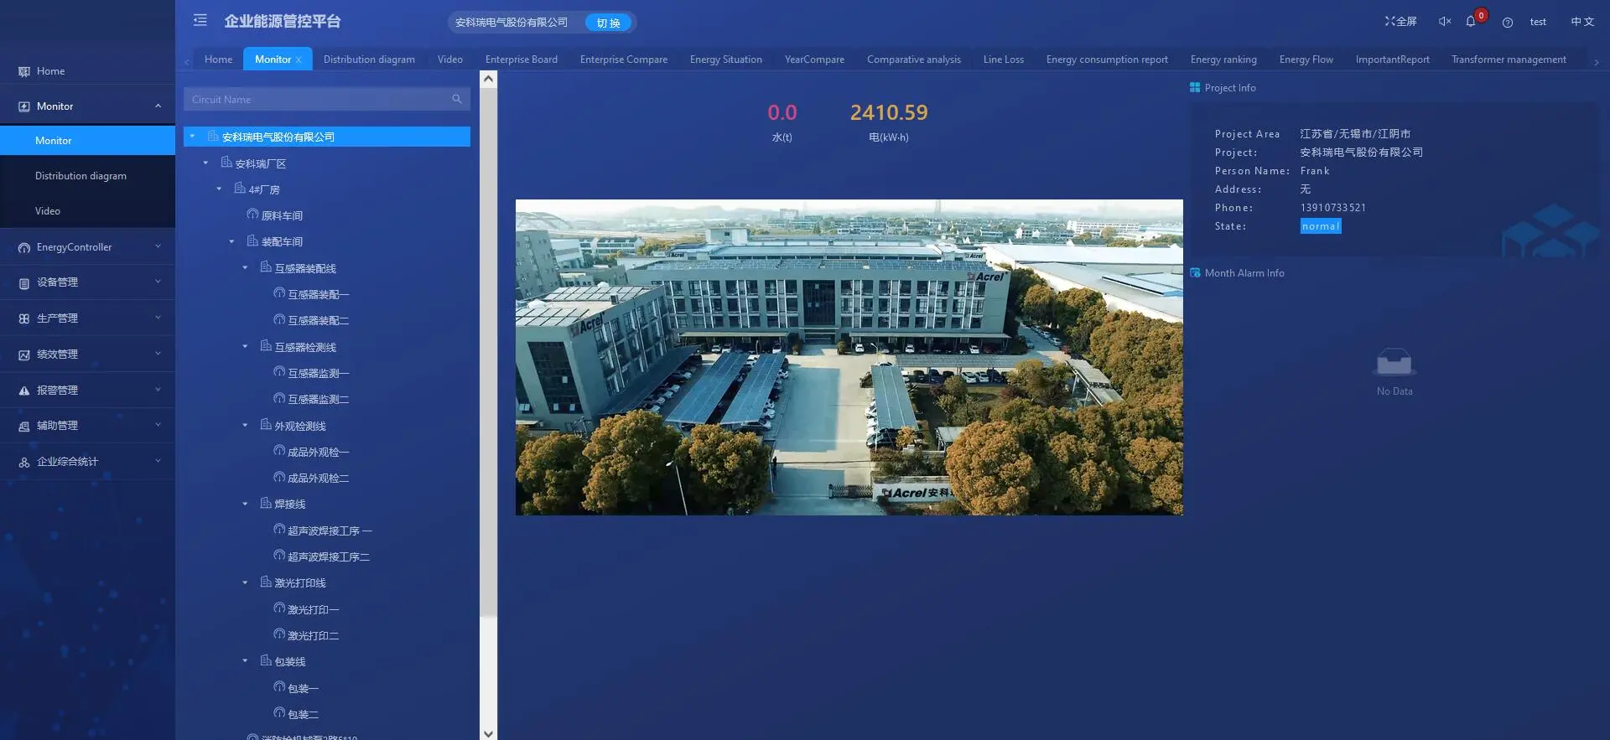The image size is (1610, 740).
Task: Toggle the sound mute speaker icon
Action: click(x=1444, y=22)
